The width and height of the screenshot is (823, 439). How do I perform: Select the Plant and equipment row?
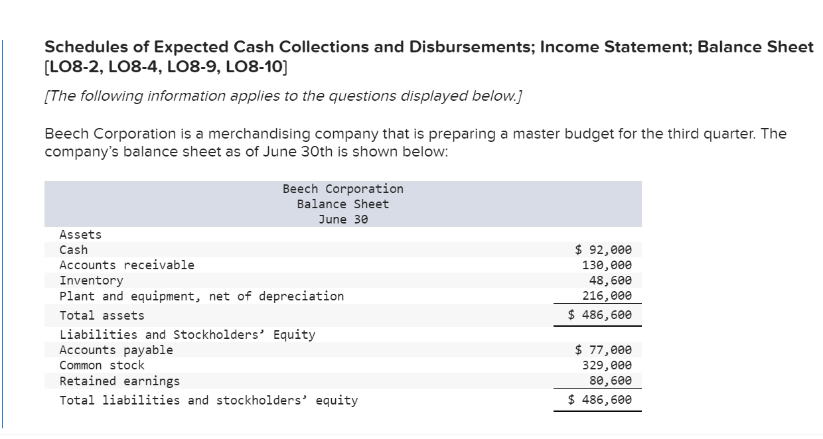point(200,296)
